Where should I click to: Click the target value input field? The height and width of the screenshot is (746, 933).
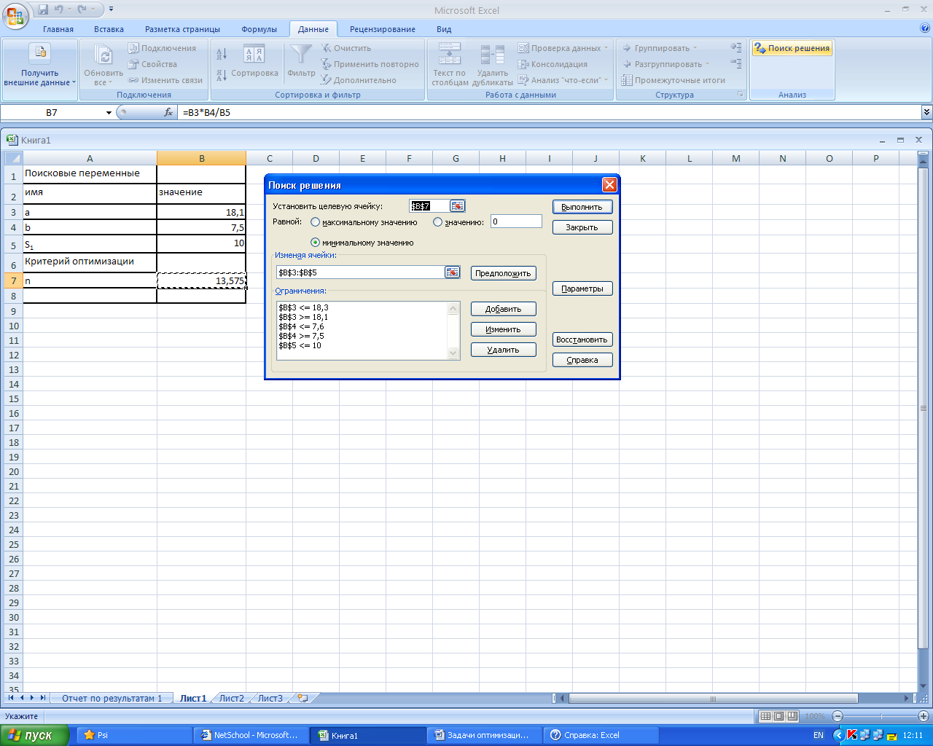coord(516,221)
